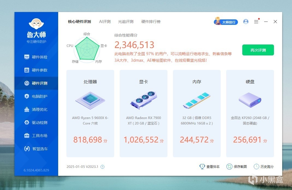Click the 历史跑分 link

[264, 167]
